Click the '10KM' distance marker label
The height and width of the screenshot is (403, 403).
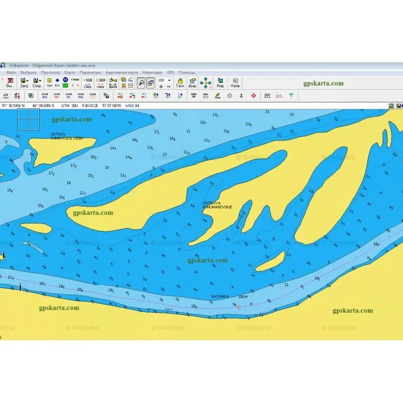pyautogui.click(x=242, y=296)
